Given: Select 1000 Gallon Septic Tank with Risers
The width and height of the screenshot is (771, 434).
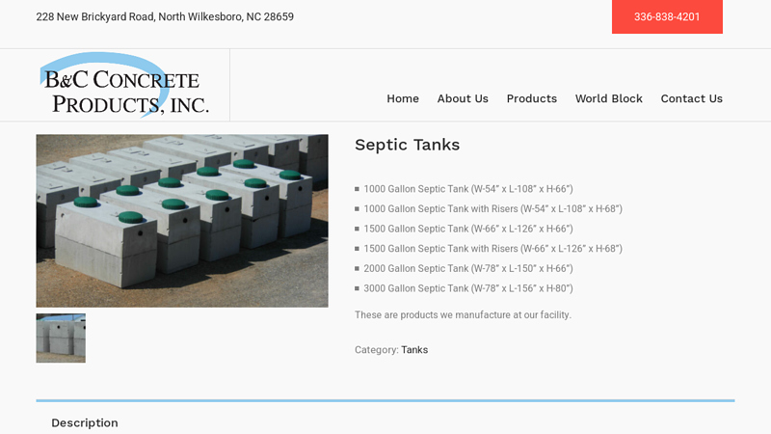Looking at the screenshot, I should (492, 208).
